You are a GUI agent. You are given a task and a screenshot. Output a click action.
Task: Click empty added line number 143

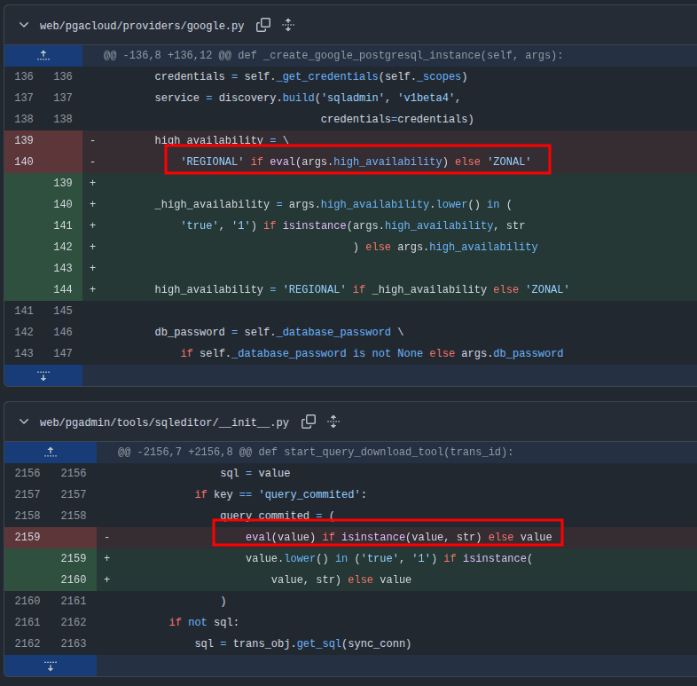[x=63, y=268]
